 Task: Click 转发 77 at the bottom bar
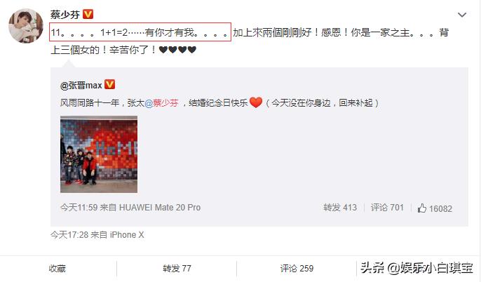177,269
